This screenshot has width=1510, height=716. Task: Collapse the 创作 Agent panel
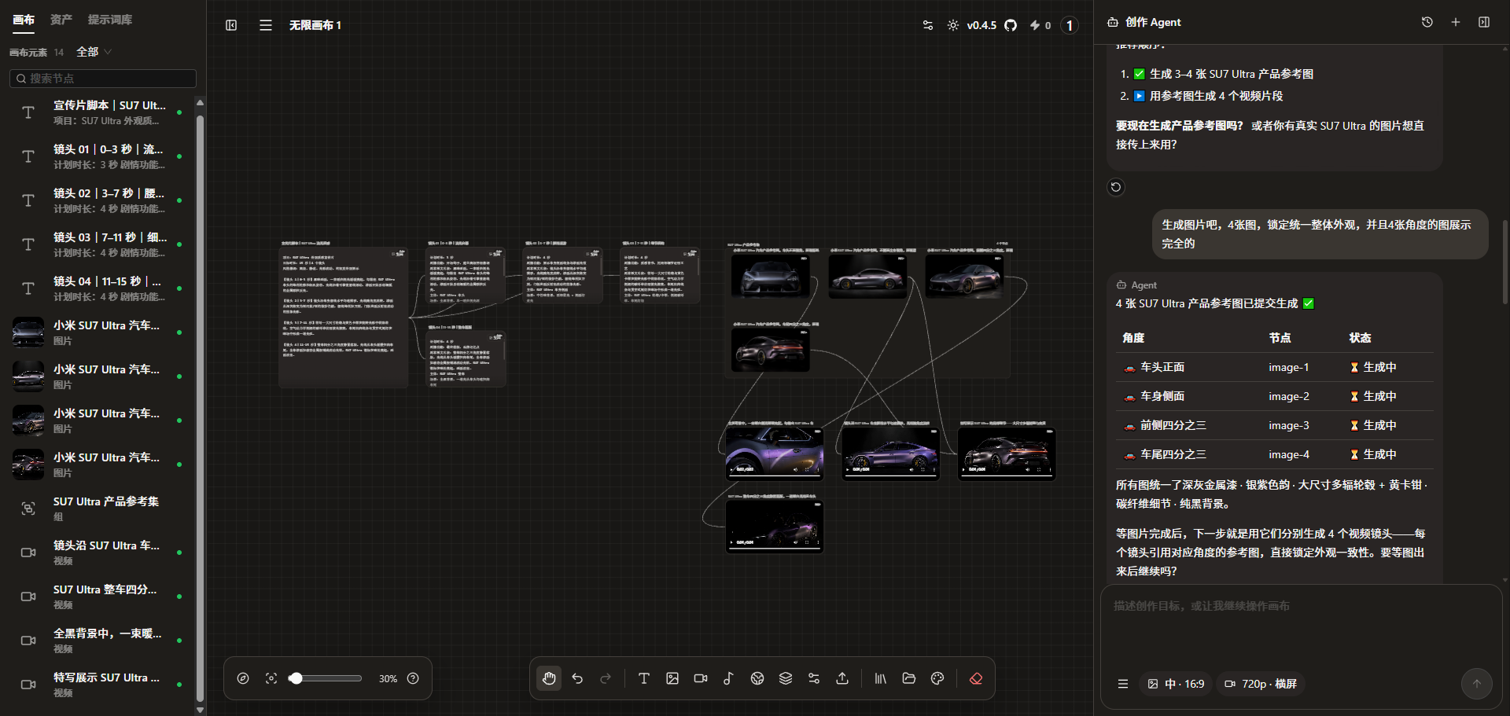point(1484,22)
